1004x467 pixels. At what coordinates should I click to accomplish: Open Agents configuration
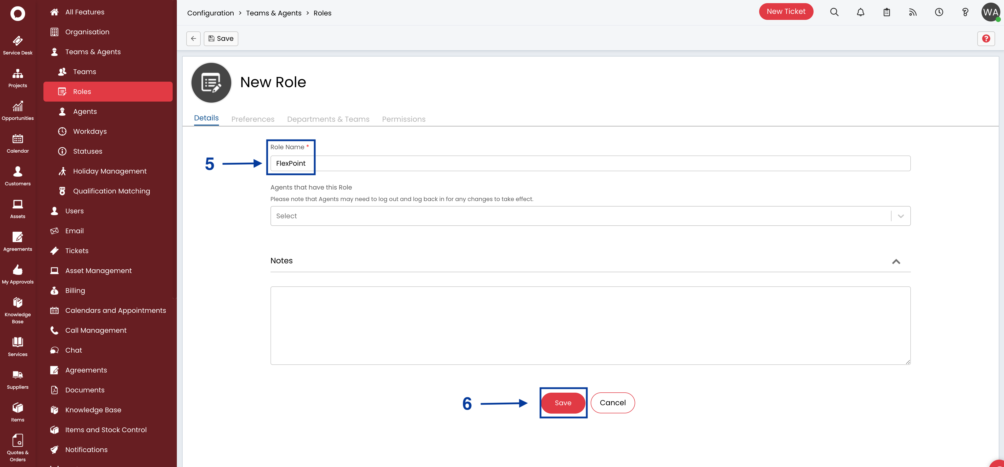tap(108, 112)
